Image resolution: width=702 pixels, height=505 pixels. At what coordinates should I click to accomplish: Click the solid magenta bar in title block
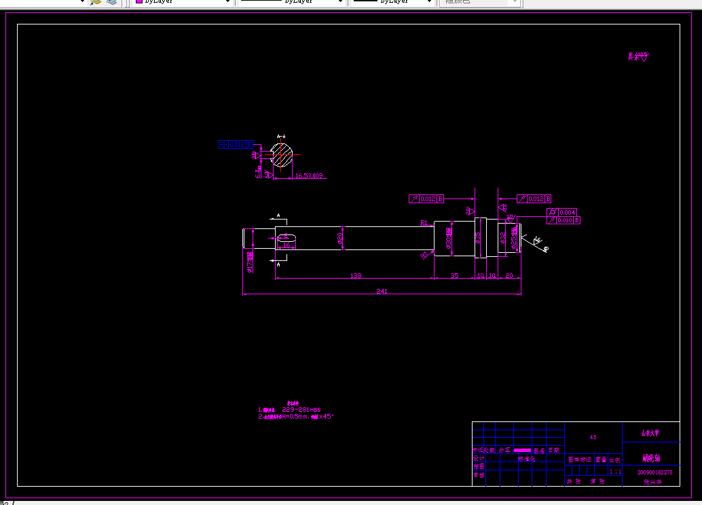522,451
